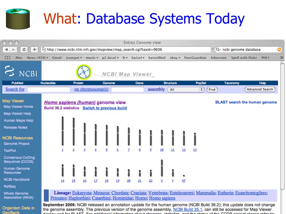Open the trumpet bookmark folder

[74, 58]
